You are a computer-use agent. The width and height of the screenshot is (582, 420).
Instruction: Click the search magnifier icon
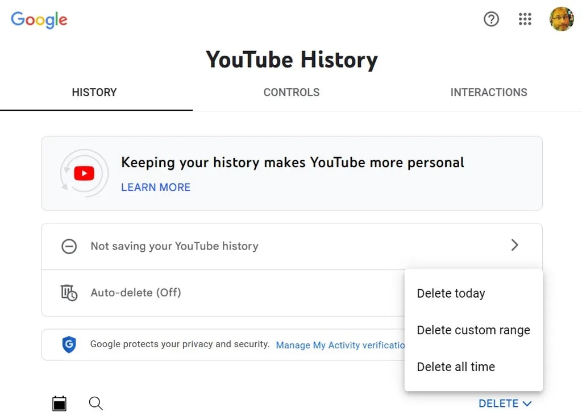tap(96, 404)
